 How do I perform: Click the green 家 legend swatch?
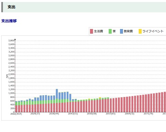click(110, 31)
